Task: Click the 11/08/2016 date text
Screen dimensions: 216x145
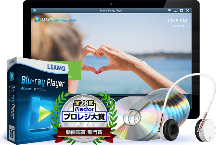Action: pyautogui.click(x=179, y=26)
